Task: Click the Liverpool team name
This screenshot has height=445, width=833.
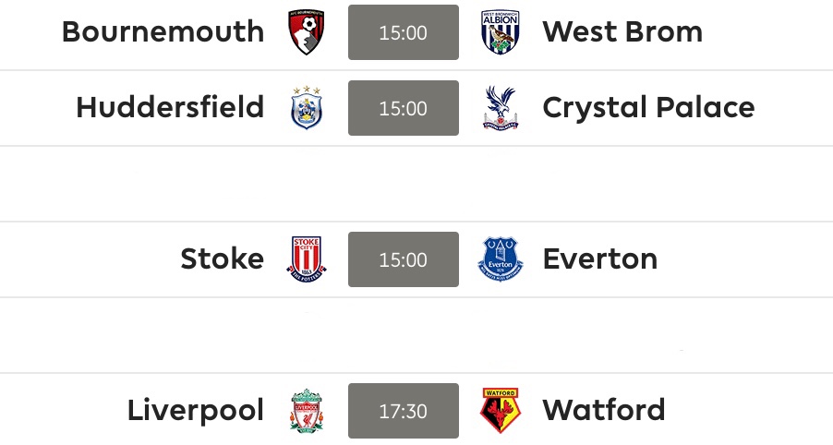Action: click(196, 410)
